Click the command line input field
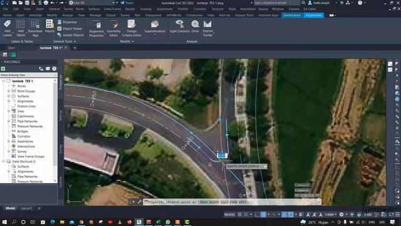The image size is (401, 226). (x=232, y=202)
